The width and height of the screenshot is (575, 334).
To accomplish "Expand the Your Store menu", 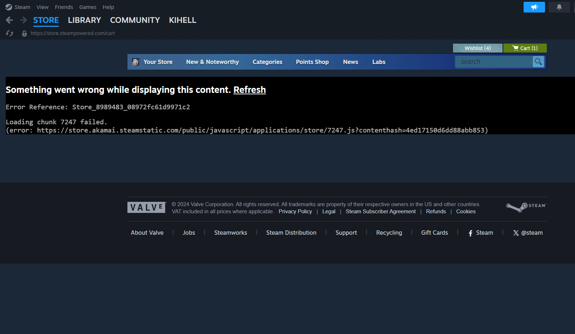I will click(x=158, y=62).
